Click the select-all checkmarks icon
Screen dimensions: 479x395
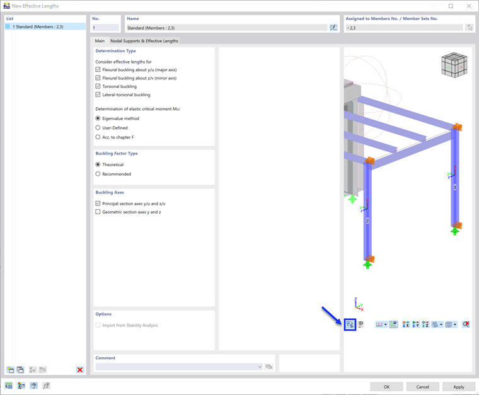(x=32, y=370)
